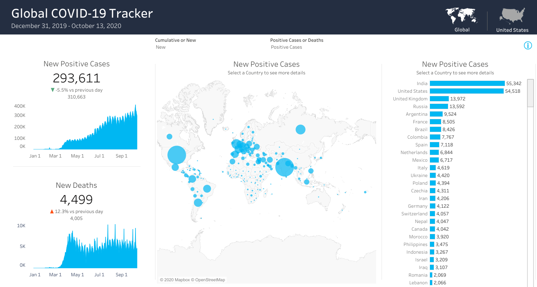
Task: Click the United States tab label
Action: pyautogui.click(x=512, y=30)
